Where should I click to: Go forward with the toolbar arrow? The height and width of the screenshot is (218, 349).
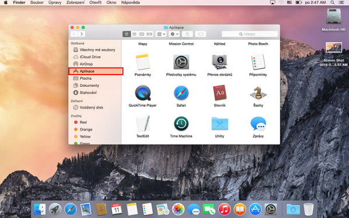pos(82,34)
